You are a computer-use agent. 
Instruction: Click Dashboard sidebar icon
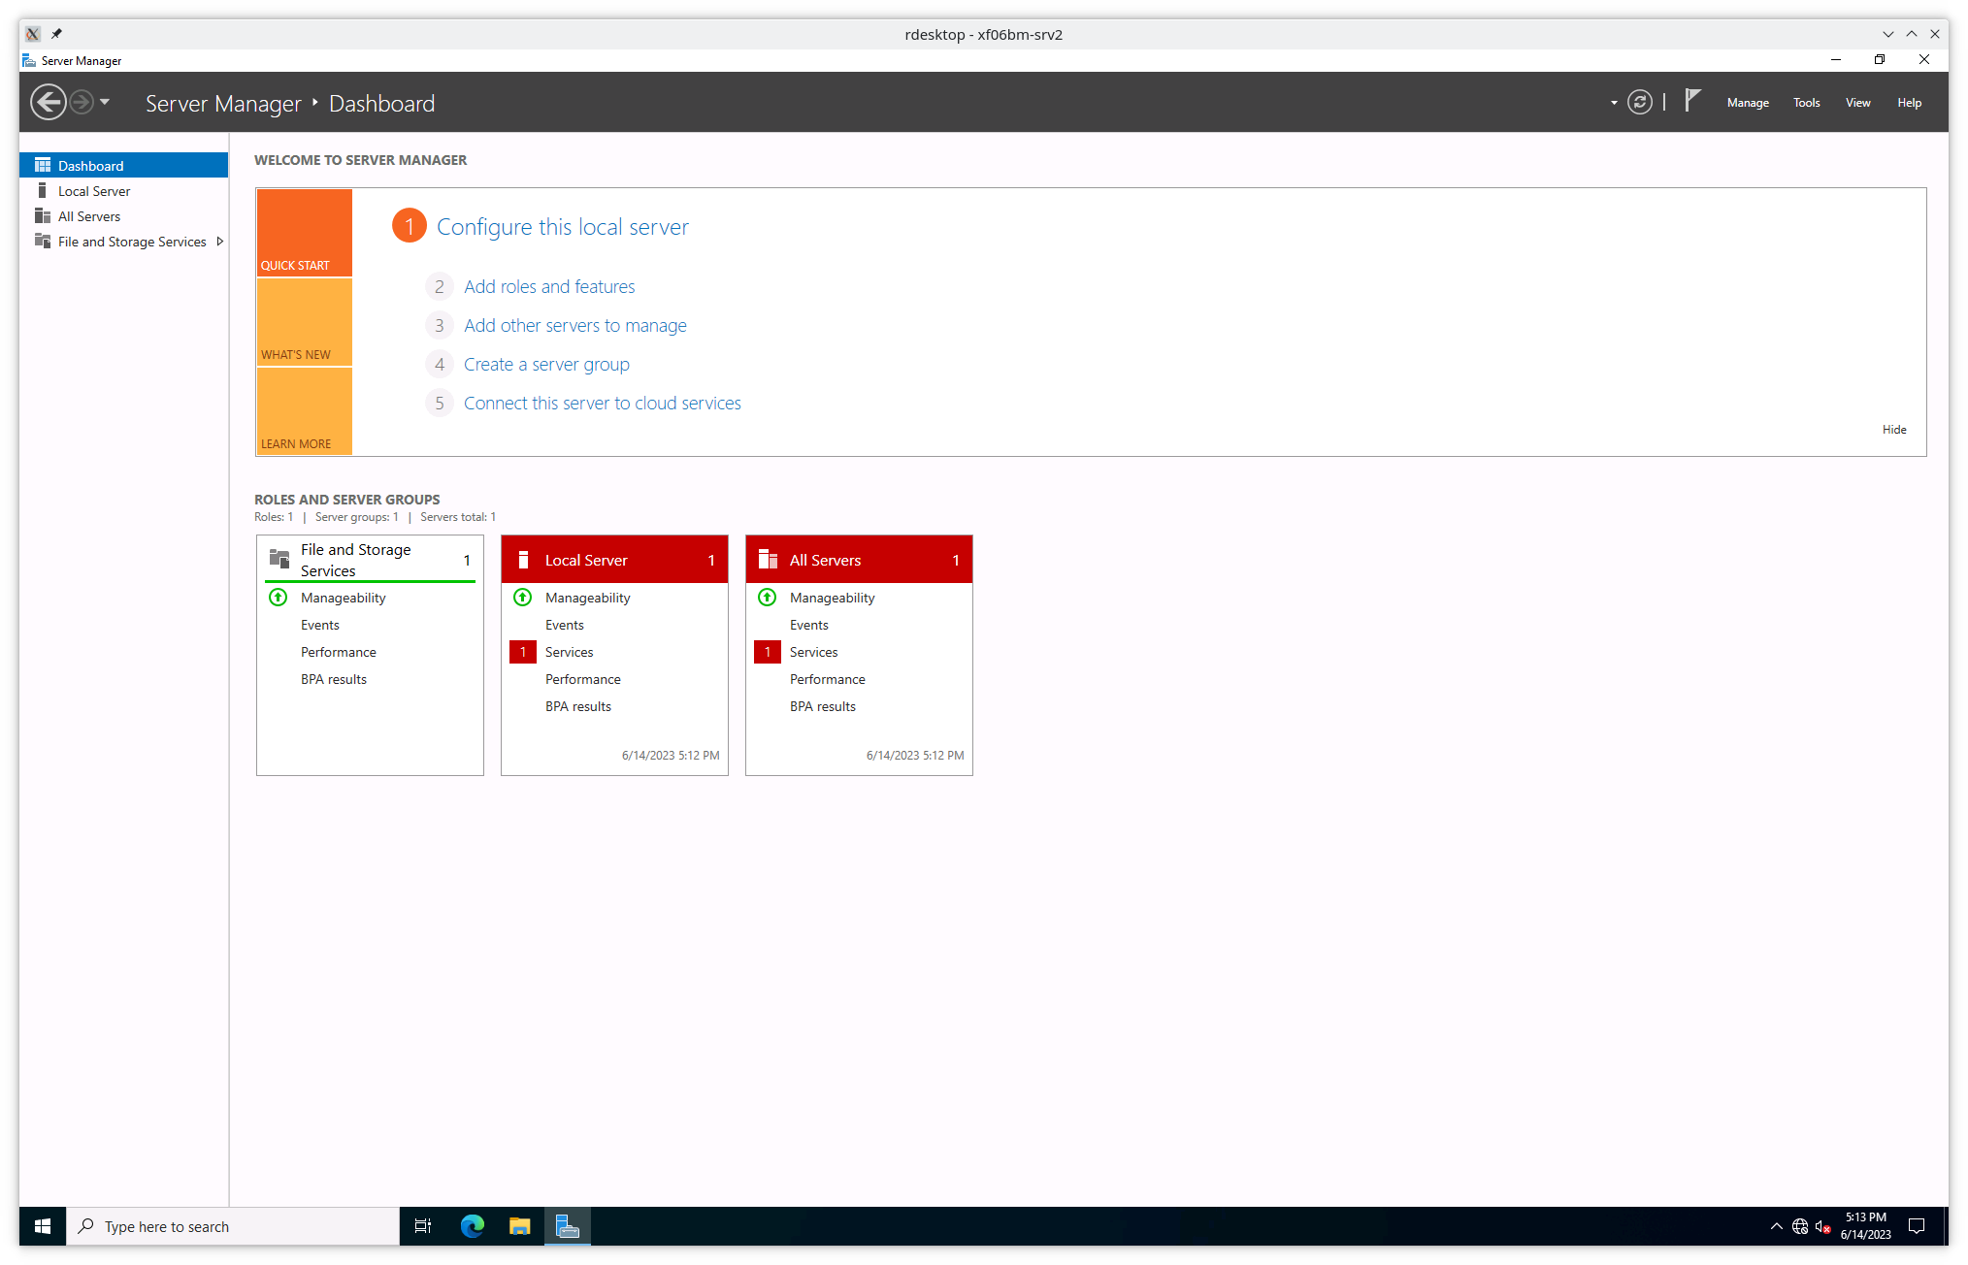43,165
